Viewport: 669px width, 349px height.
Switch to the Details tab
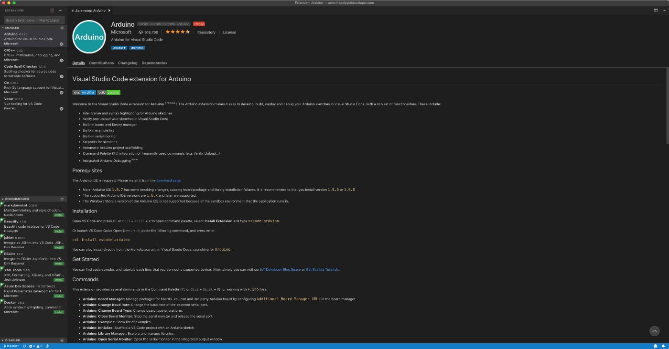[x=78, y=63]
